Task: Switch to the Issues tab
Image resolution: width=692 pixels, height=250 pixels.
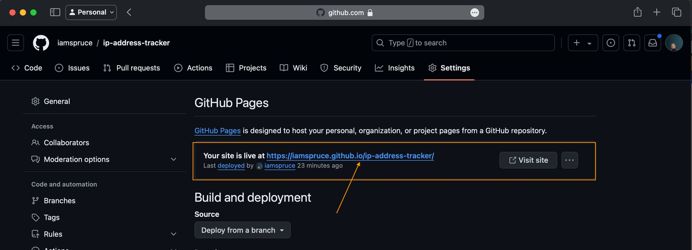Action: [x=72, y=68]
